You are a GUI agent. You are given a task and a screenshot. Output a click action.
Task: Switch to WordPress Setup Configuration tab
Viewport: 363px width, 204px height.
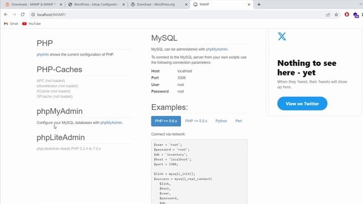tap(96, 5)
